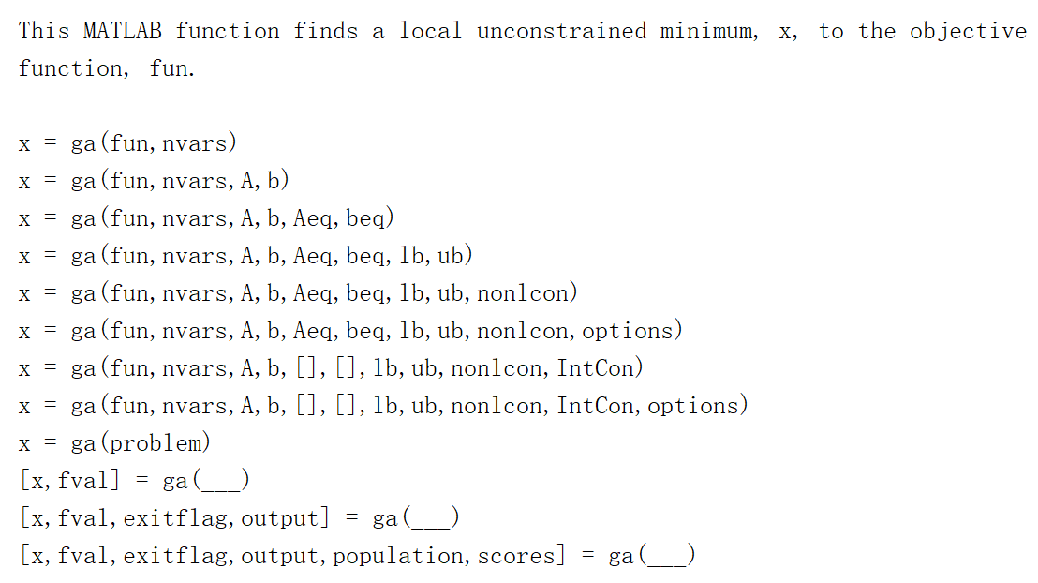Screen dimensions: 1038x583
Task: Click the syntax line ending with beq,lb,ub)
Action: pos(245,255)
